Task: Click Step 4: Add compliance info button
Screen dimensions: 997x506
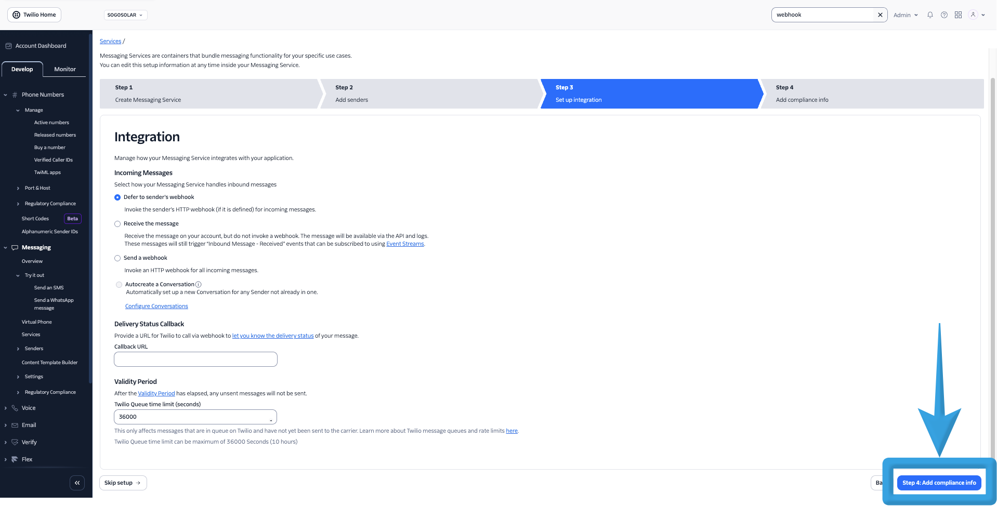Action: click(x=939, y=483)
